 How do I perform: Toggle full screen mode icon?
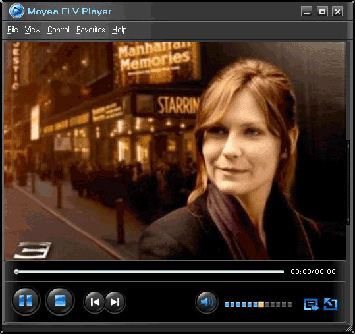[331, 304]
